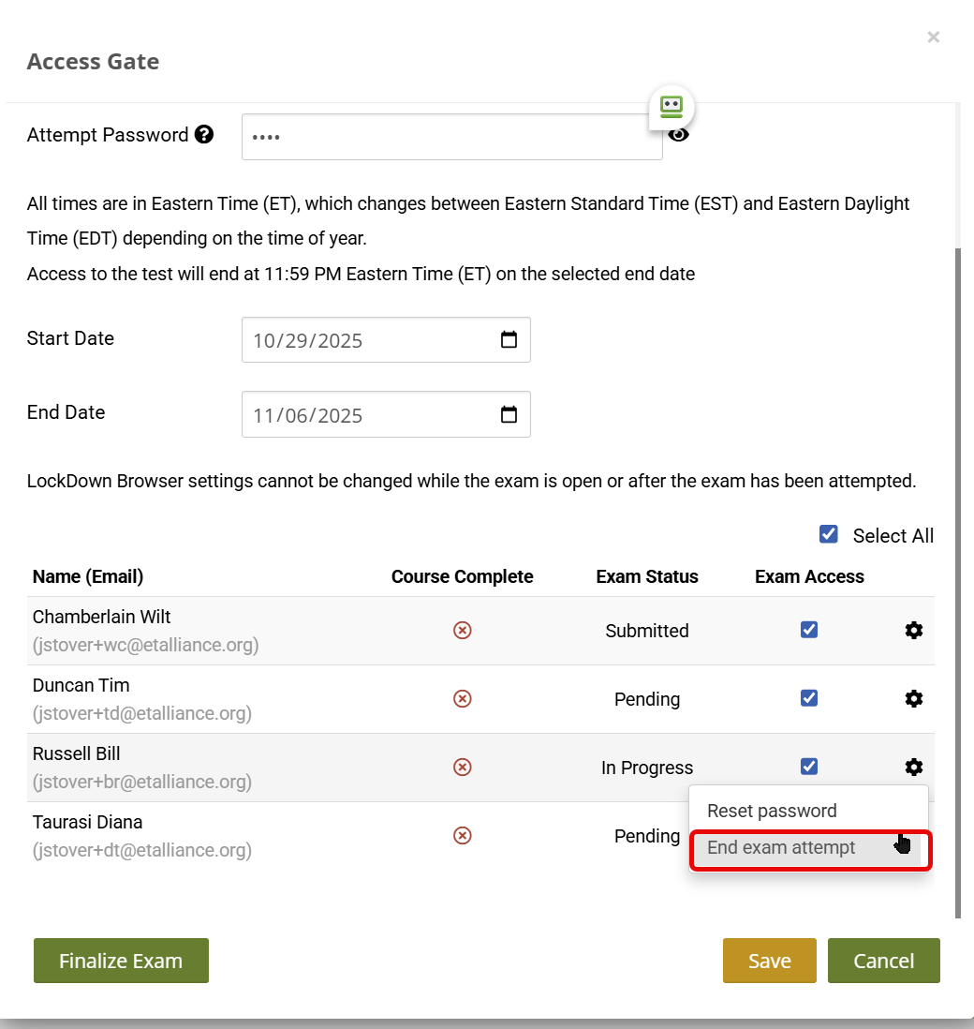
Task: Toggle the Select All checkbox
Action: point(828,534)
